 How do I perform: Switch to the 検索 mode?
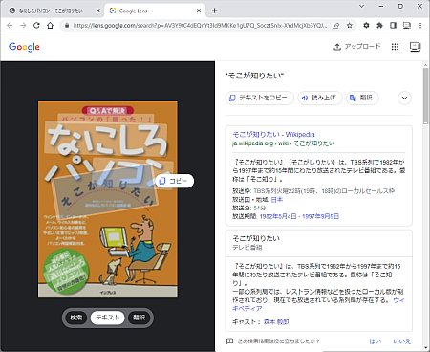pos(76,318)
